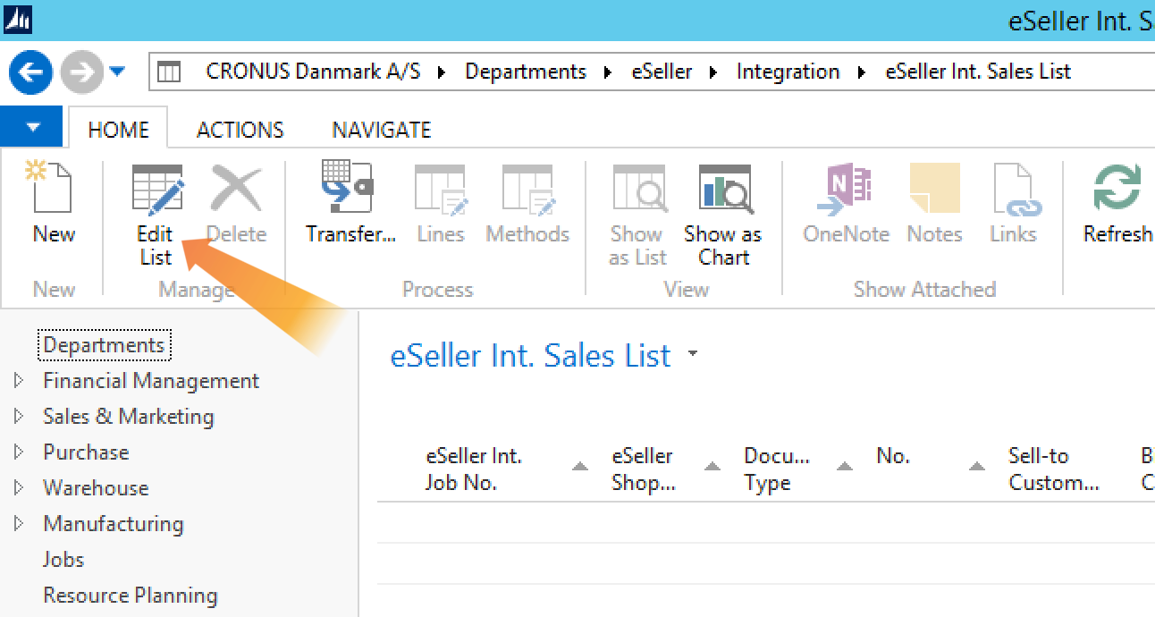Screen dimensions: 1155x617
Task: Select Departments in the navigation pane
Action: click(105, 345)
